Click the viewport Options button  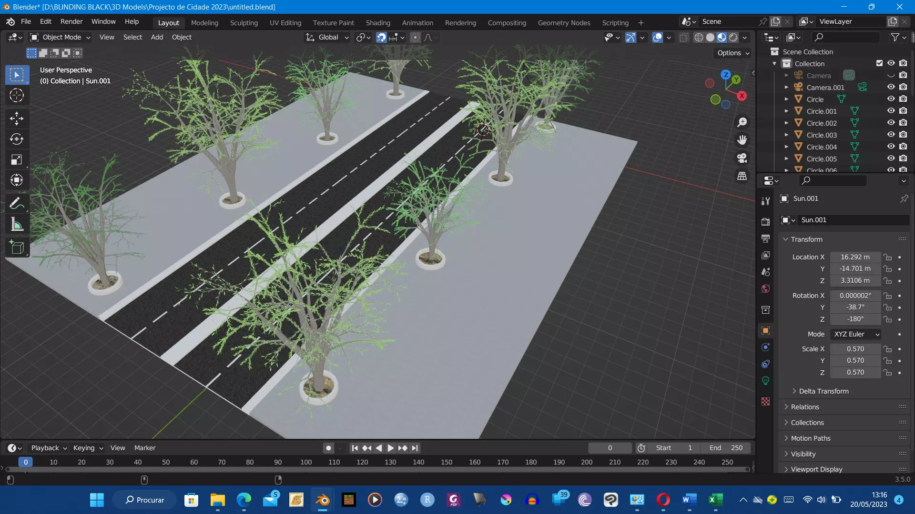(x=733, y=53)
